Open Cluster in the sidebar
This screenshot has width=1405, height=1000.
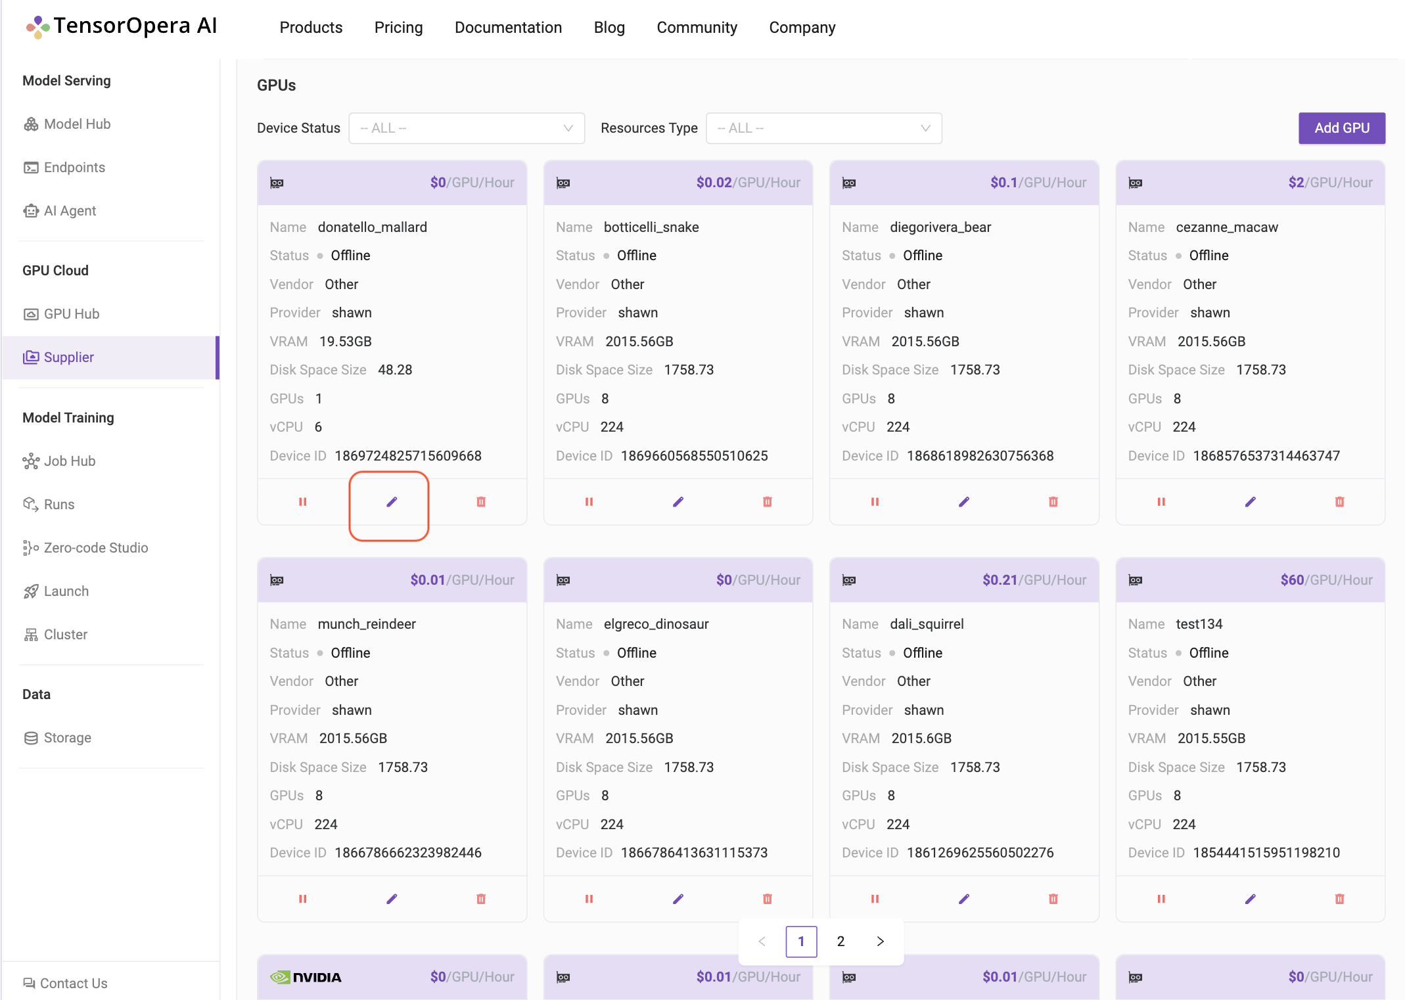click(55, 635)
